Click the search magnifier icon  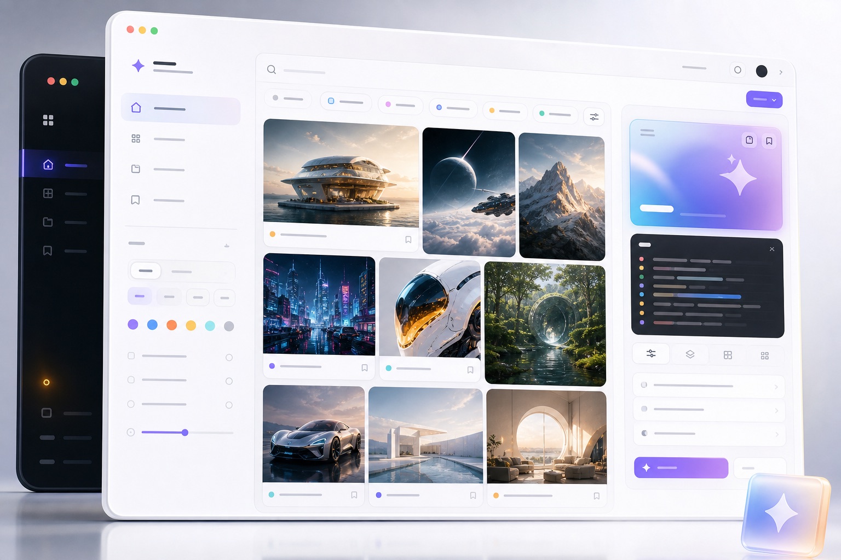point(272,69)
